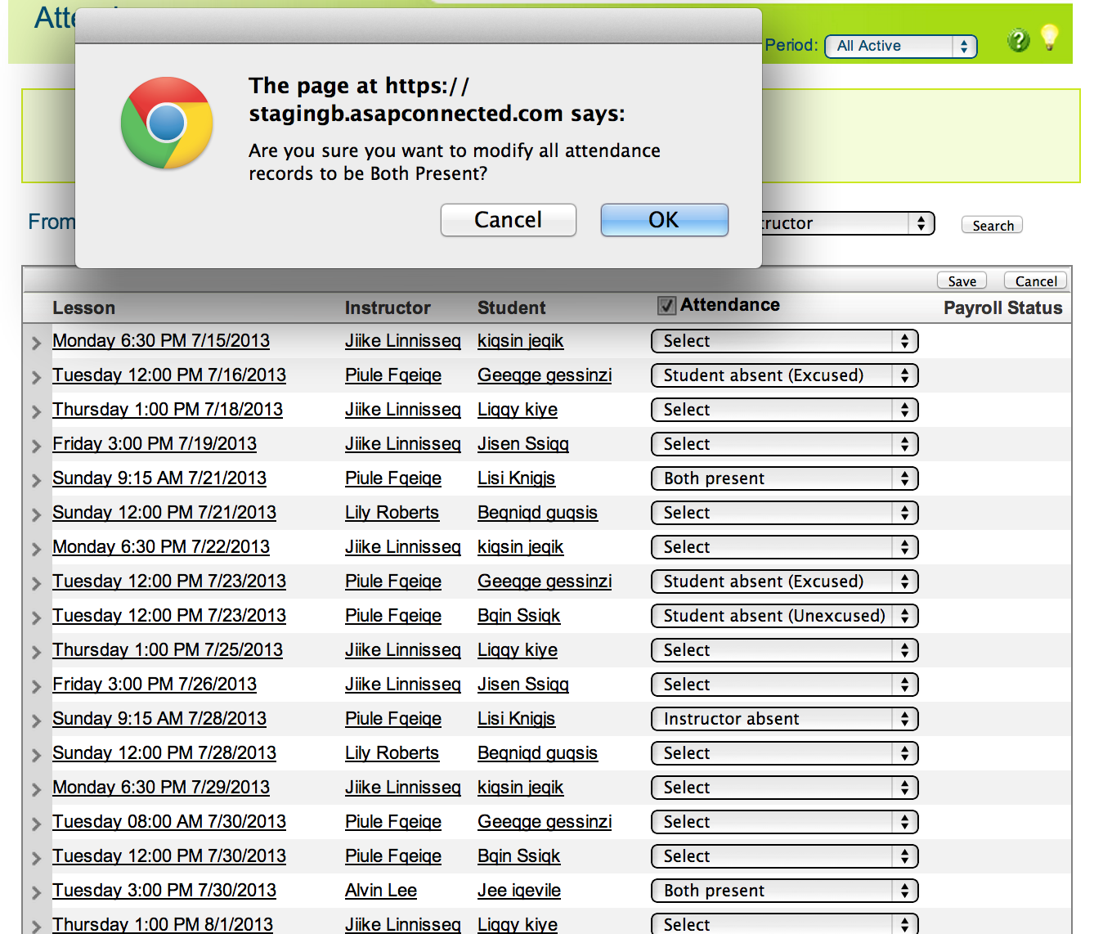Click the yellow lightbulb tips icon
Viewport: 1094px width, 934px height.
pos(1050,38)
